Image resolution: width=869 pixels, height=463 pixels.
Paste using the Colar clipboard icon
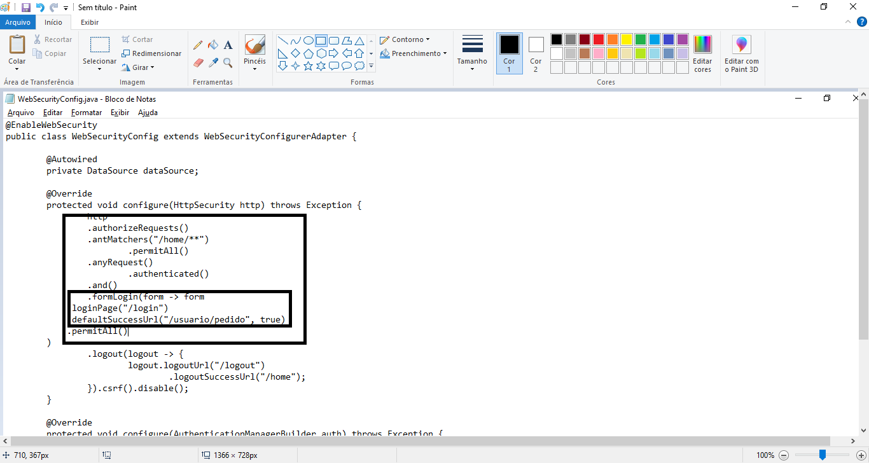click(17, 45)
